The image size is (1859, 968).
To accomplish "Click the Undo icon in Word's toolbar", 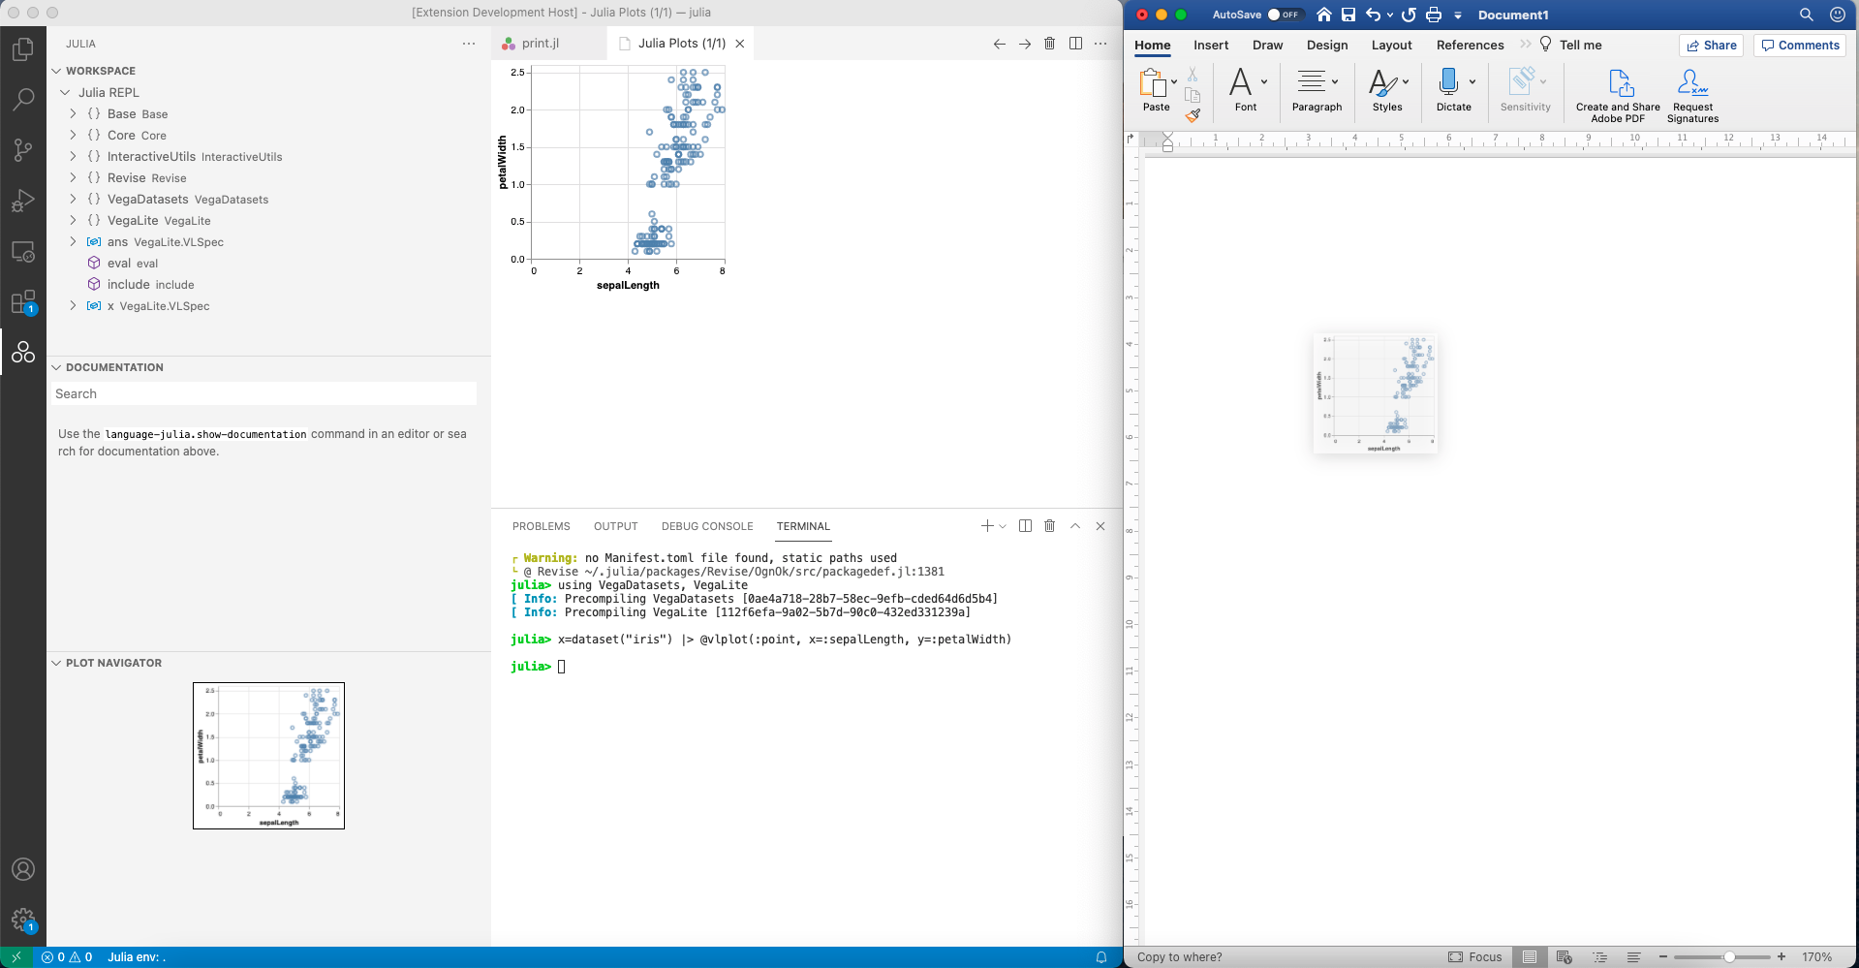I will tap(1375, 15).
